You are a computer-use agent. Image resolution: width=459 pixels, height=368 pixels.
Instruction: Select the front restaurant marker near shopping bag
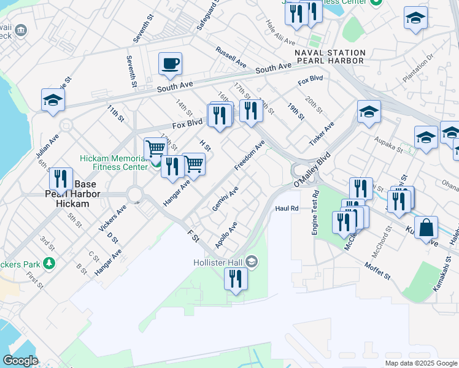pyautogui.click(x=399, y=203)
